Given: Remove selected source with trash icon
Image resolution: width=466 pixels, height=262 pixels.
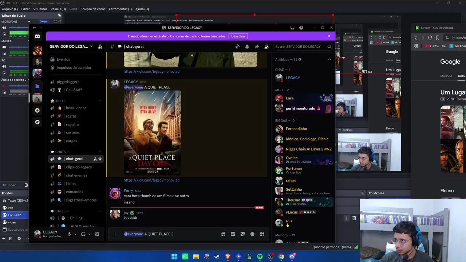Looking at the screenshot, I should point(11,238).
